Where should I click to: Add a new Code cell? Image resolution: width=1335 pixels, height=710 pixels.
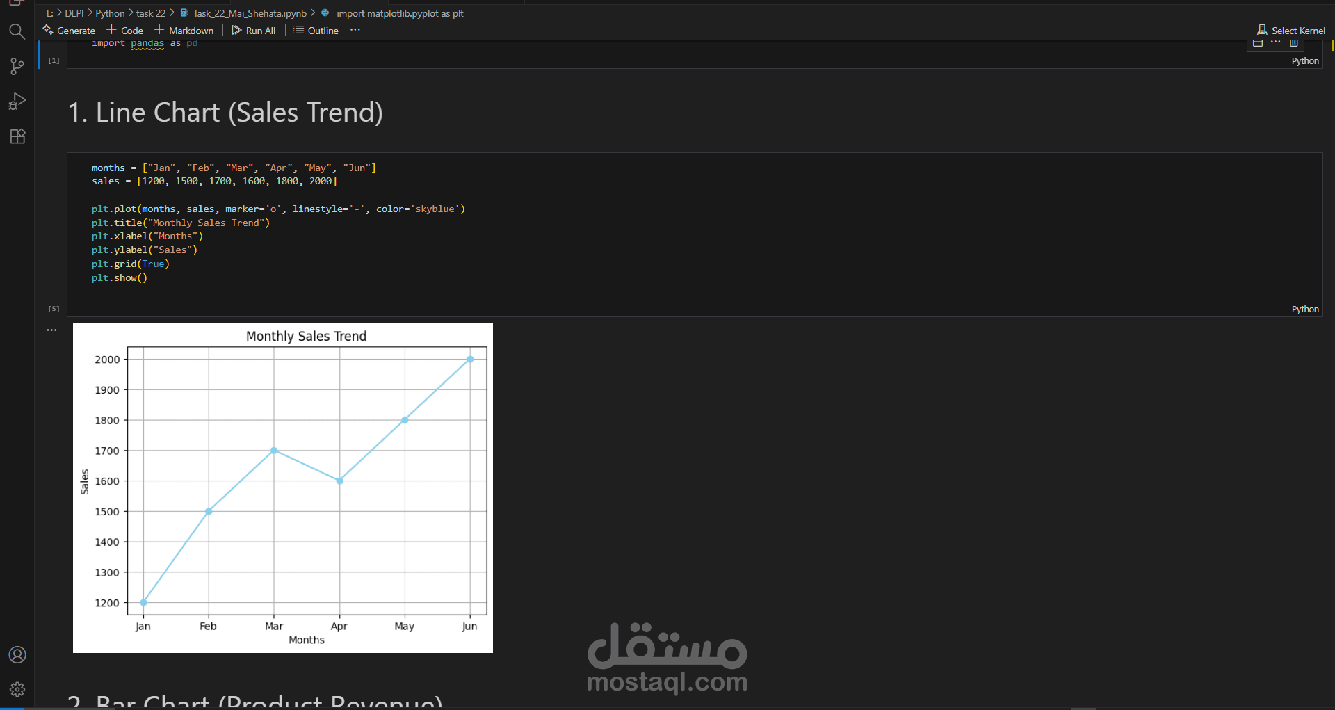click(125, 31)
